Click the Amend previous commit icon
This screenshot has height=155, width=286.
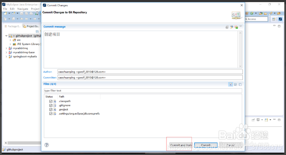click(x=227, y=27)
